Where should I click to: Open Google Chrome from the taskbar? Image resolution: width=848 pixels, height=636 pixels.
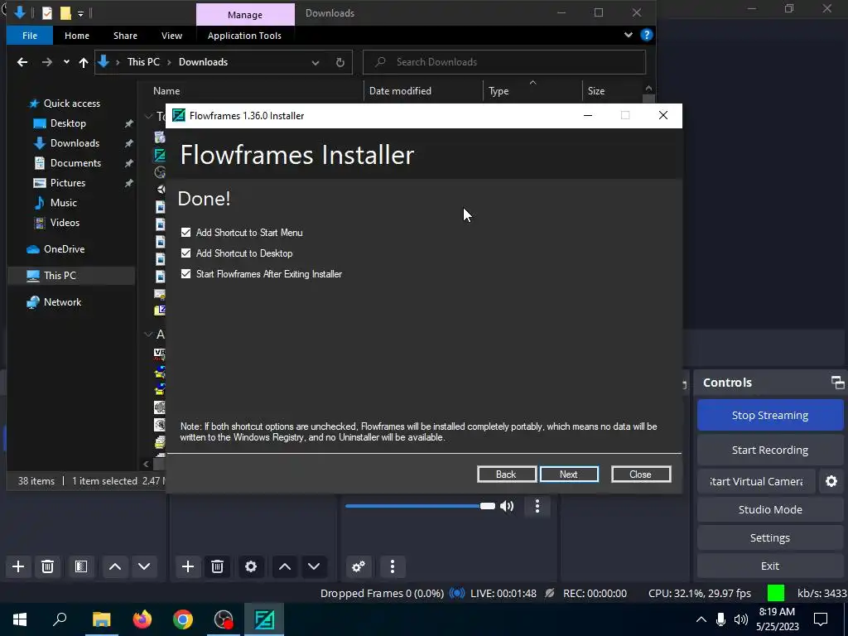coord(183,619)
